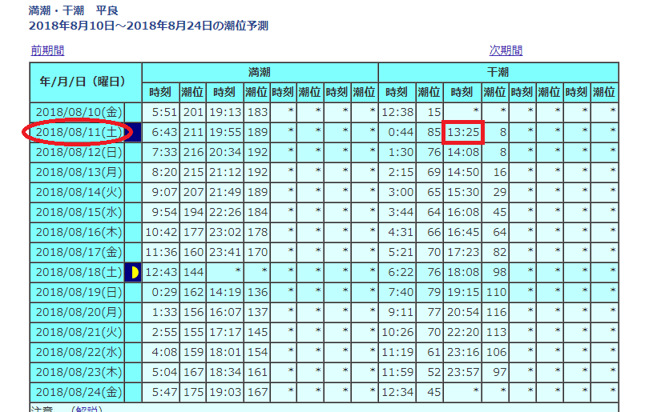Select the 2018/08/20(月) date cell

(78, 312)
